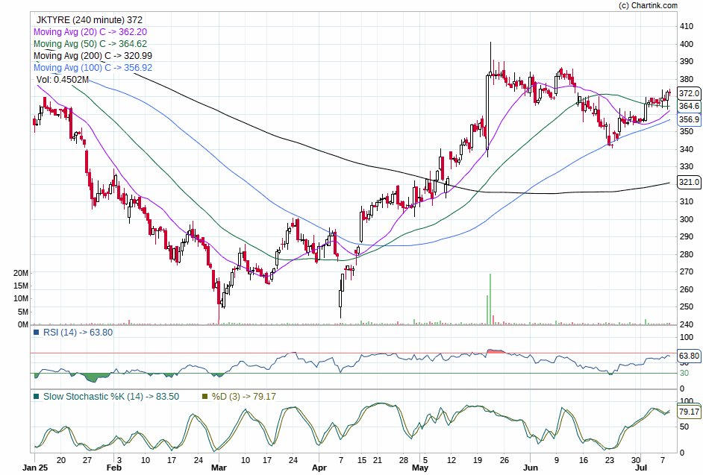Click the Jun month axis label
703x475 pixels.
click(530, 468)
